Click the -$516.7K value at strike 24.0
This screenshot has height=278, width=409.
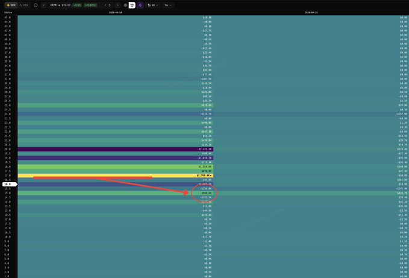pos(206,114)
